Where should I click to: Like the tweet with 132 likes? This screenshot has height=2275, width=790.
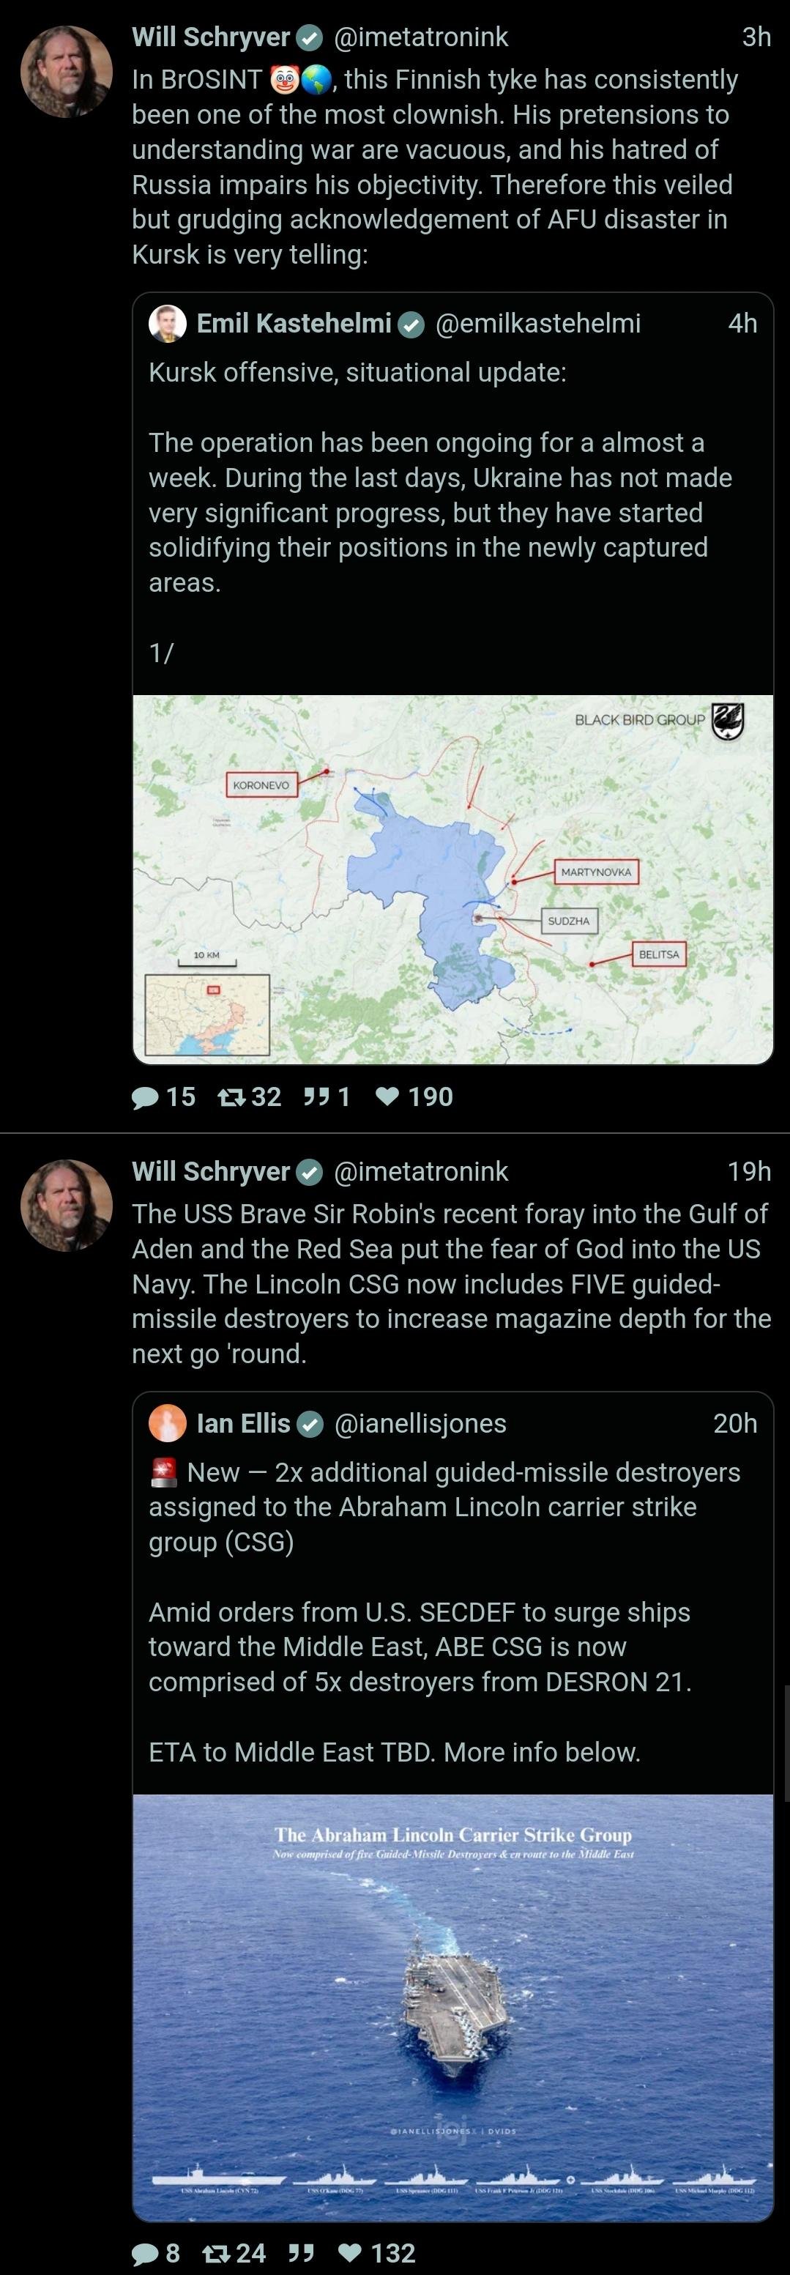pos(351,2253)
